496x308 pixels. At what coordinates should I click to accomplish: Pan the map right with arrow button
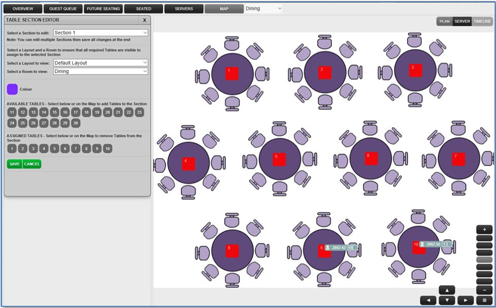(x=465, y=300)
